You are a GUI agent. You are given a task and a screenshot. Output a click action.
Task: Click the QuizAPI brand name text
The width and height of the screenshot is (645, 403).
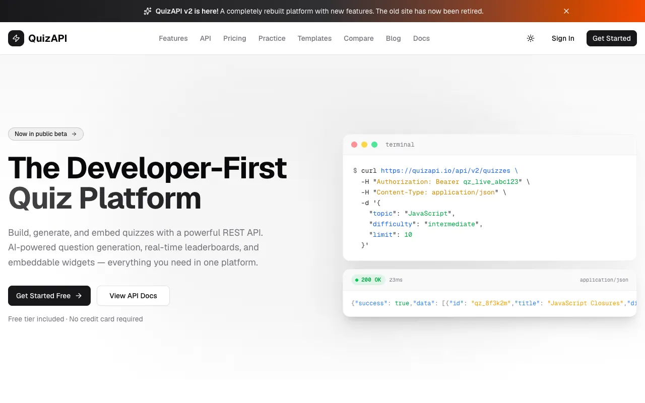pos(48,38)
